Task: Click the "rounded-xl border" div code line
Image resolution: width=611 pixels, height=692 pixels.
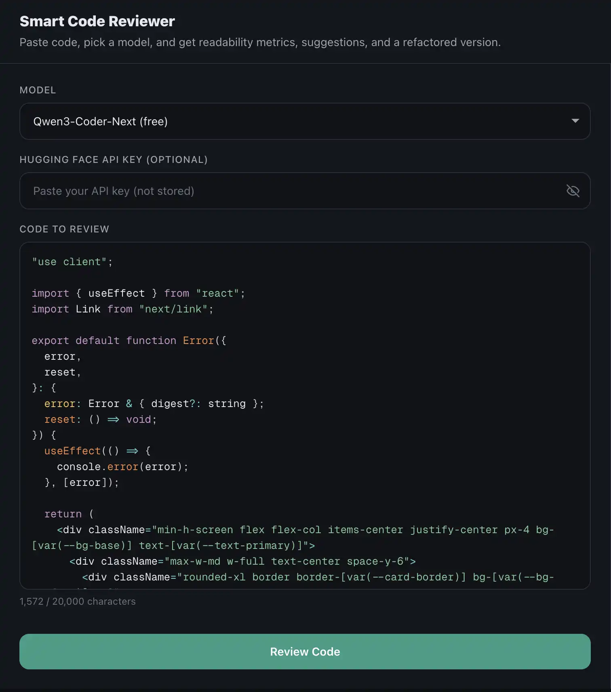Action: click(318, 577)
